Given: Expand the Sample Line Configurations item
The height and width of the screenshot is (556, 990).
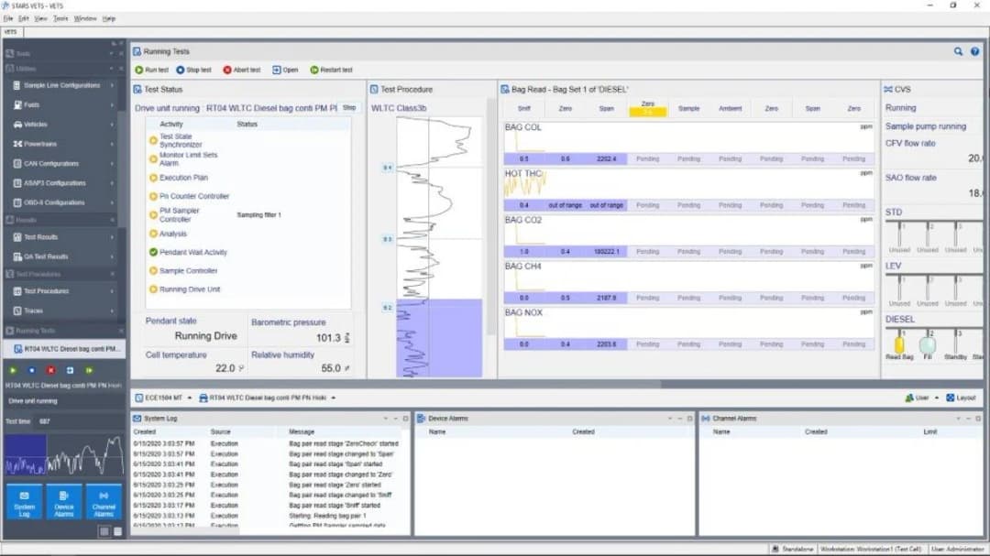Looking at the screenshot, I should pos(63,85).
